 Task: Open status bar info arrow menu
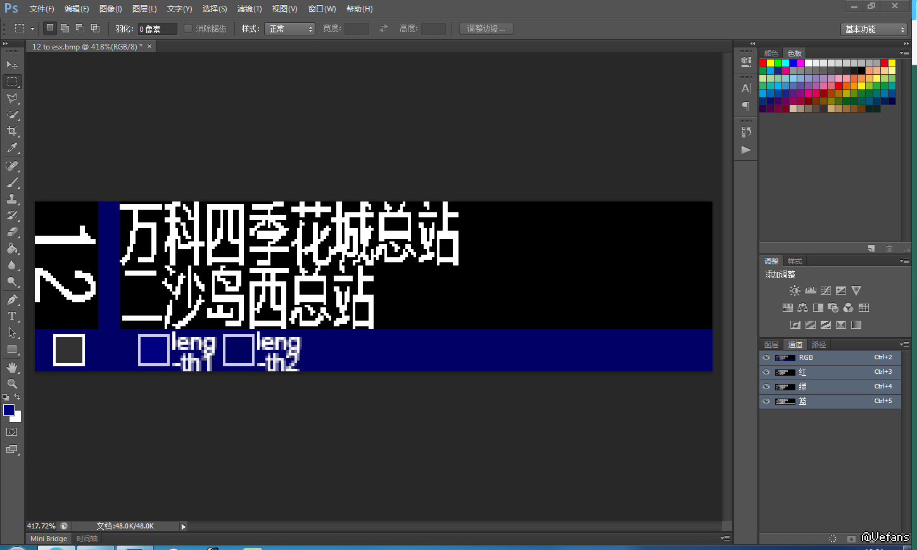pyautogui.click(x=184, y=527)
